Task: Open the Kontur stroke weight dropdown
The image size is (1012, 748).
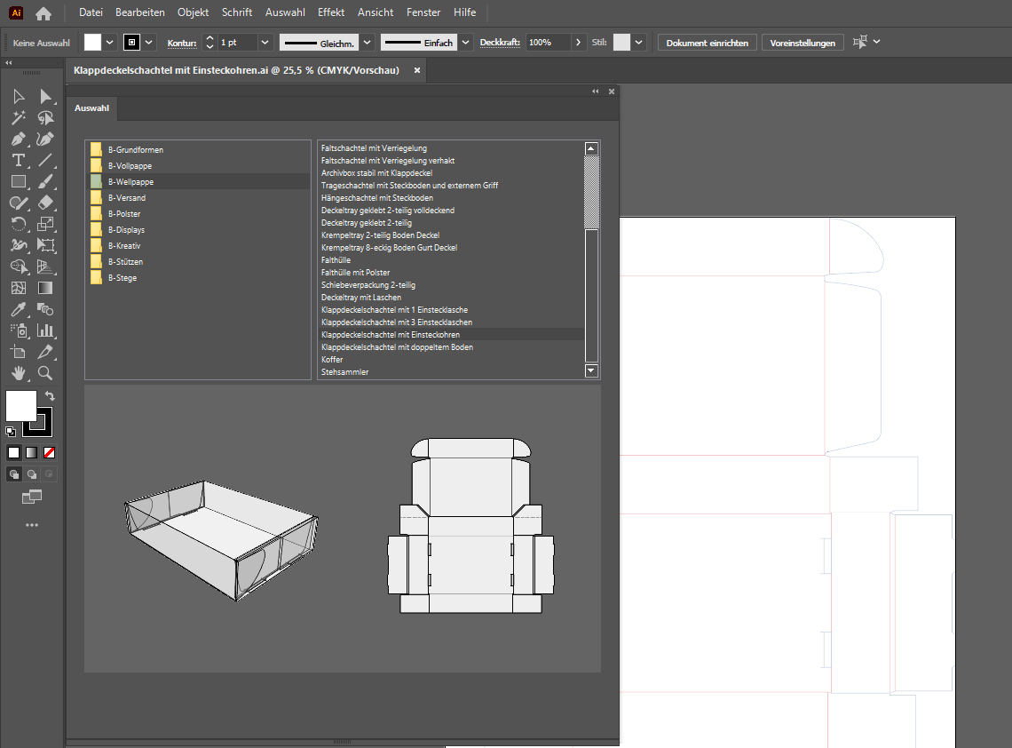Action: click(265, 43)
